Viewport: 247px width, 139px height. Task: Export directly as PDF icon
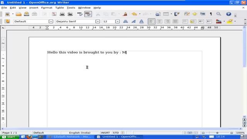54,14
